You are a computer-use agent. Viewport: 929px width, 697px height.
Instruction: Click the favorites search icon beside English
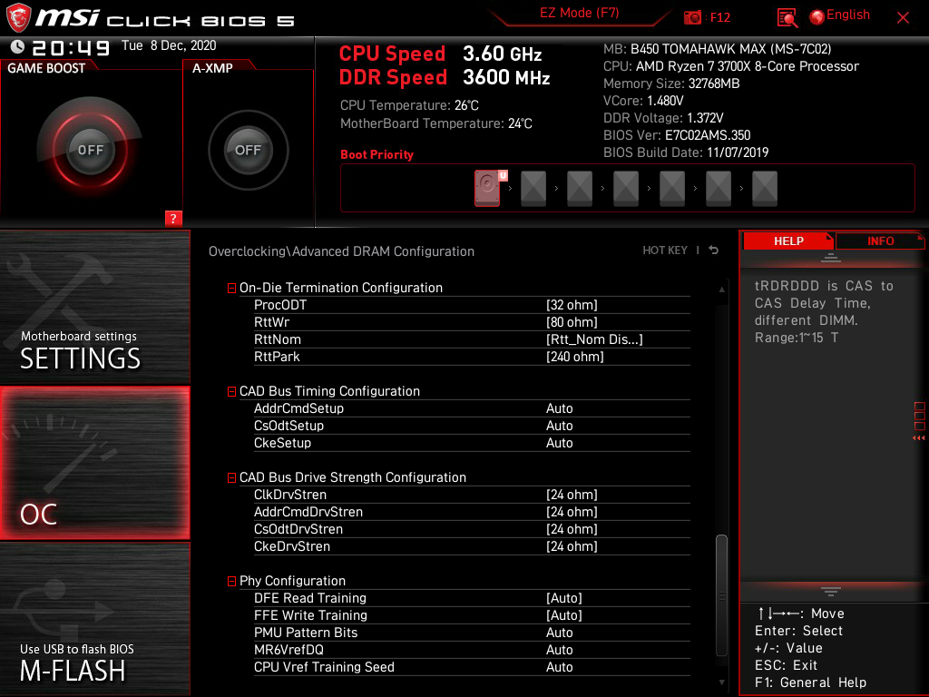[787, 18]
